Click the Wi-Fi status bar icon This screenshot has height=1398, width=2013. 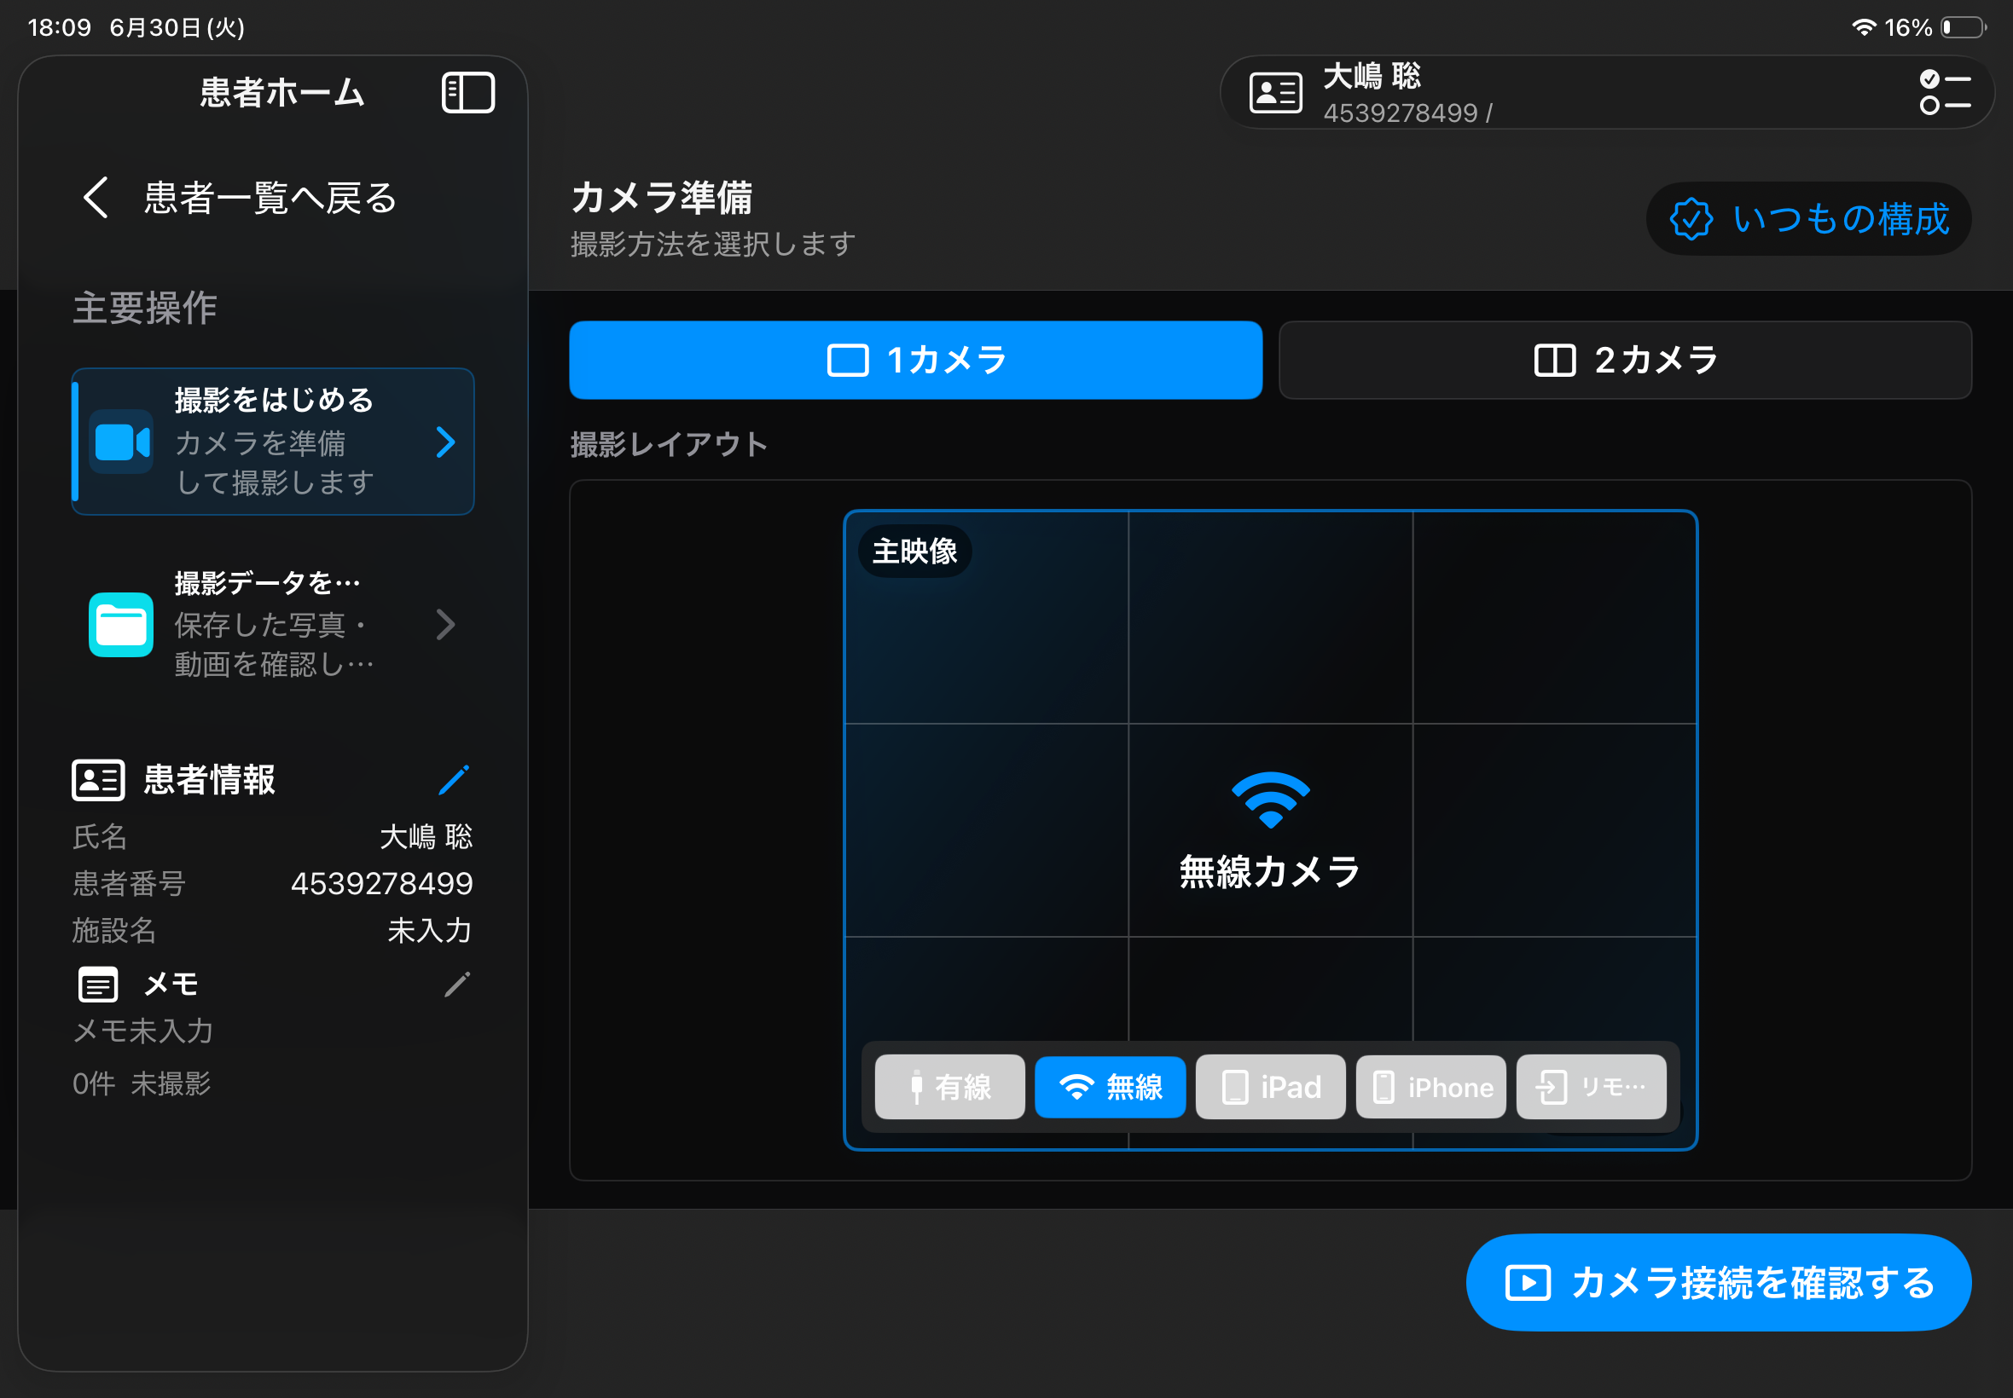click(x=1863, y=27)
